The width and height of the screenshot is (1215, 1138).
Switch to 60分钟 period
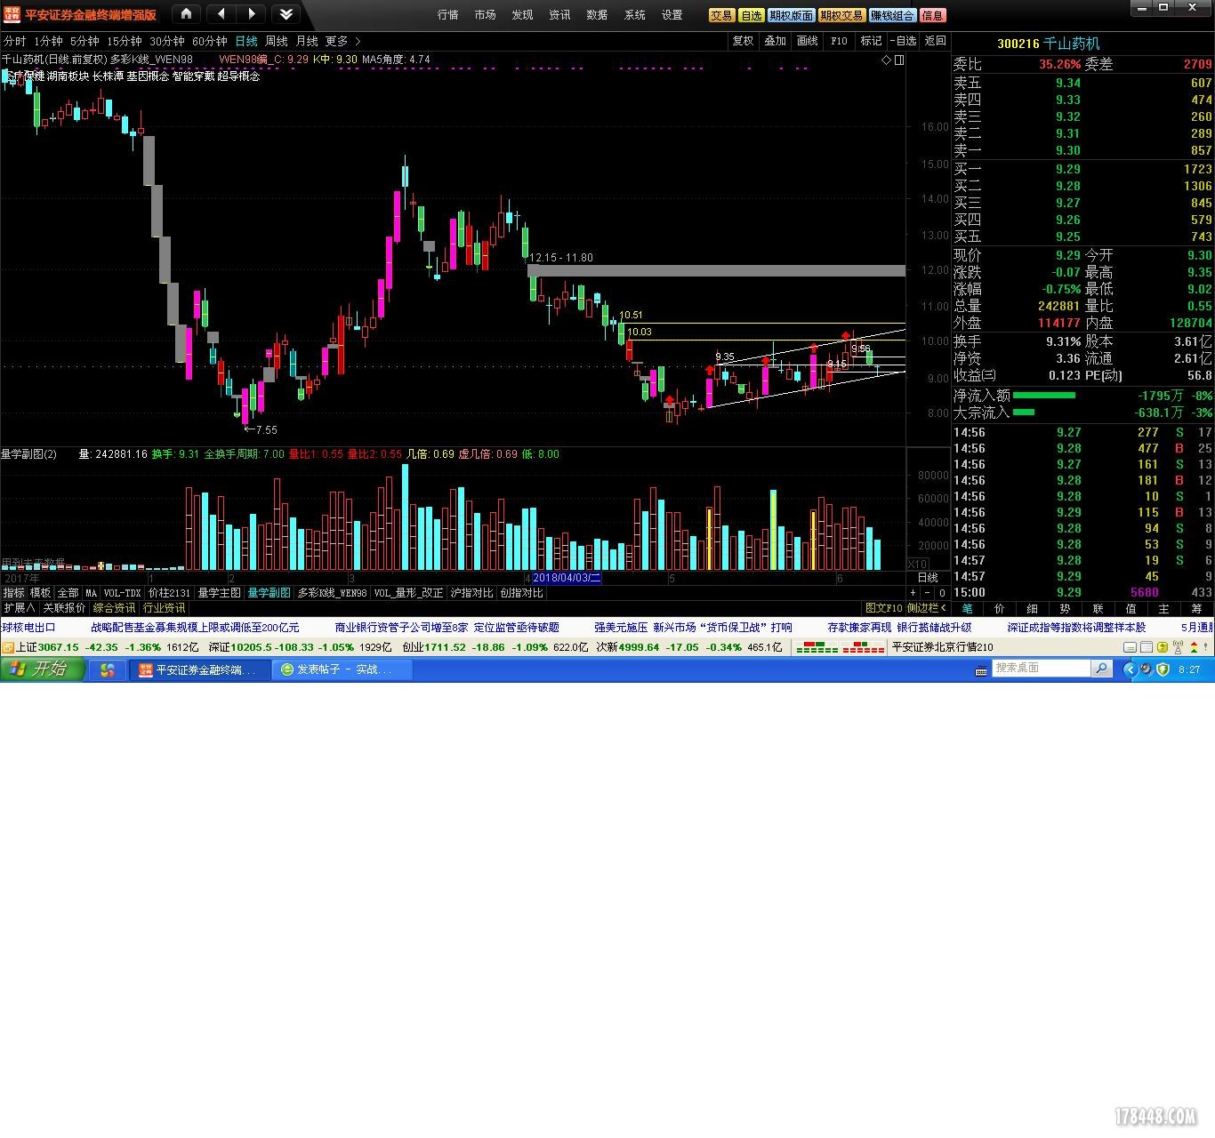click(x=210, y=41)
